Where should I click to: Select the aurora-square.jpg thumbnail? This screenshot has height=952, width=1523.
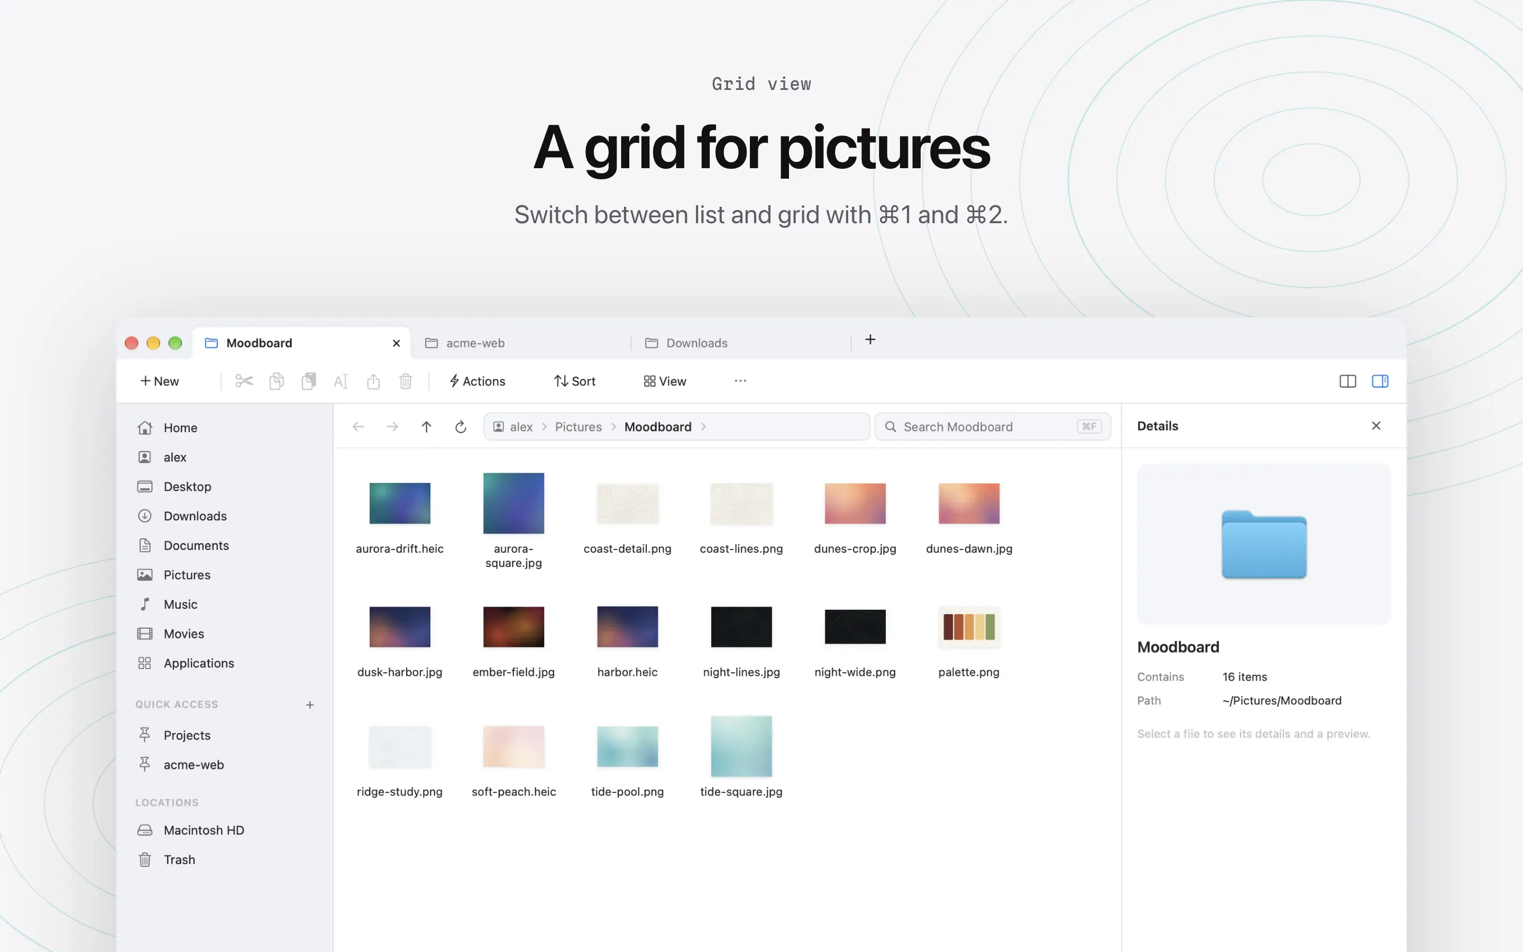point(513,504)
